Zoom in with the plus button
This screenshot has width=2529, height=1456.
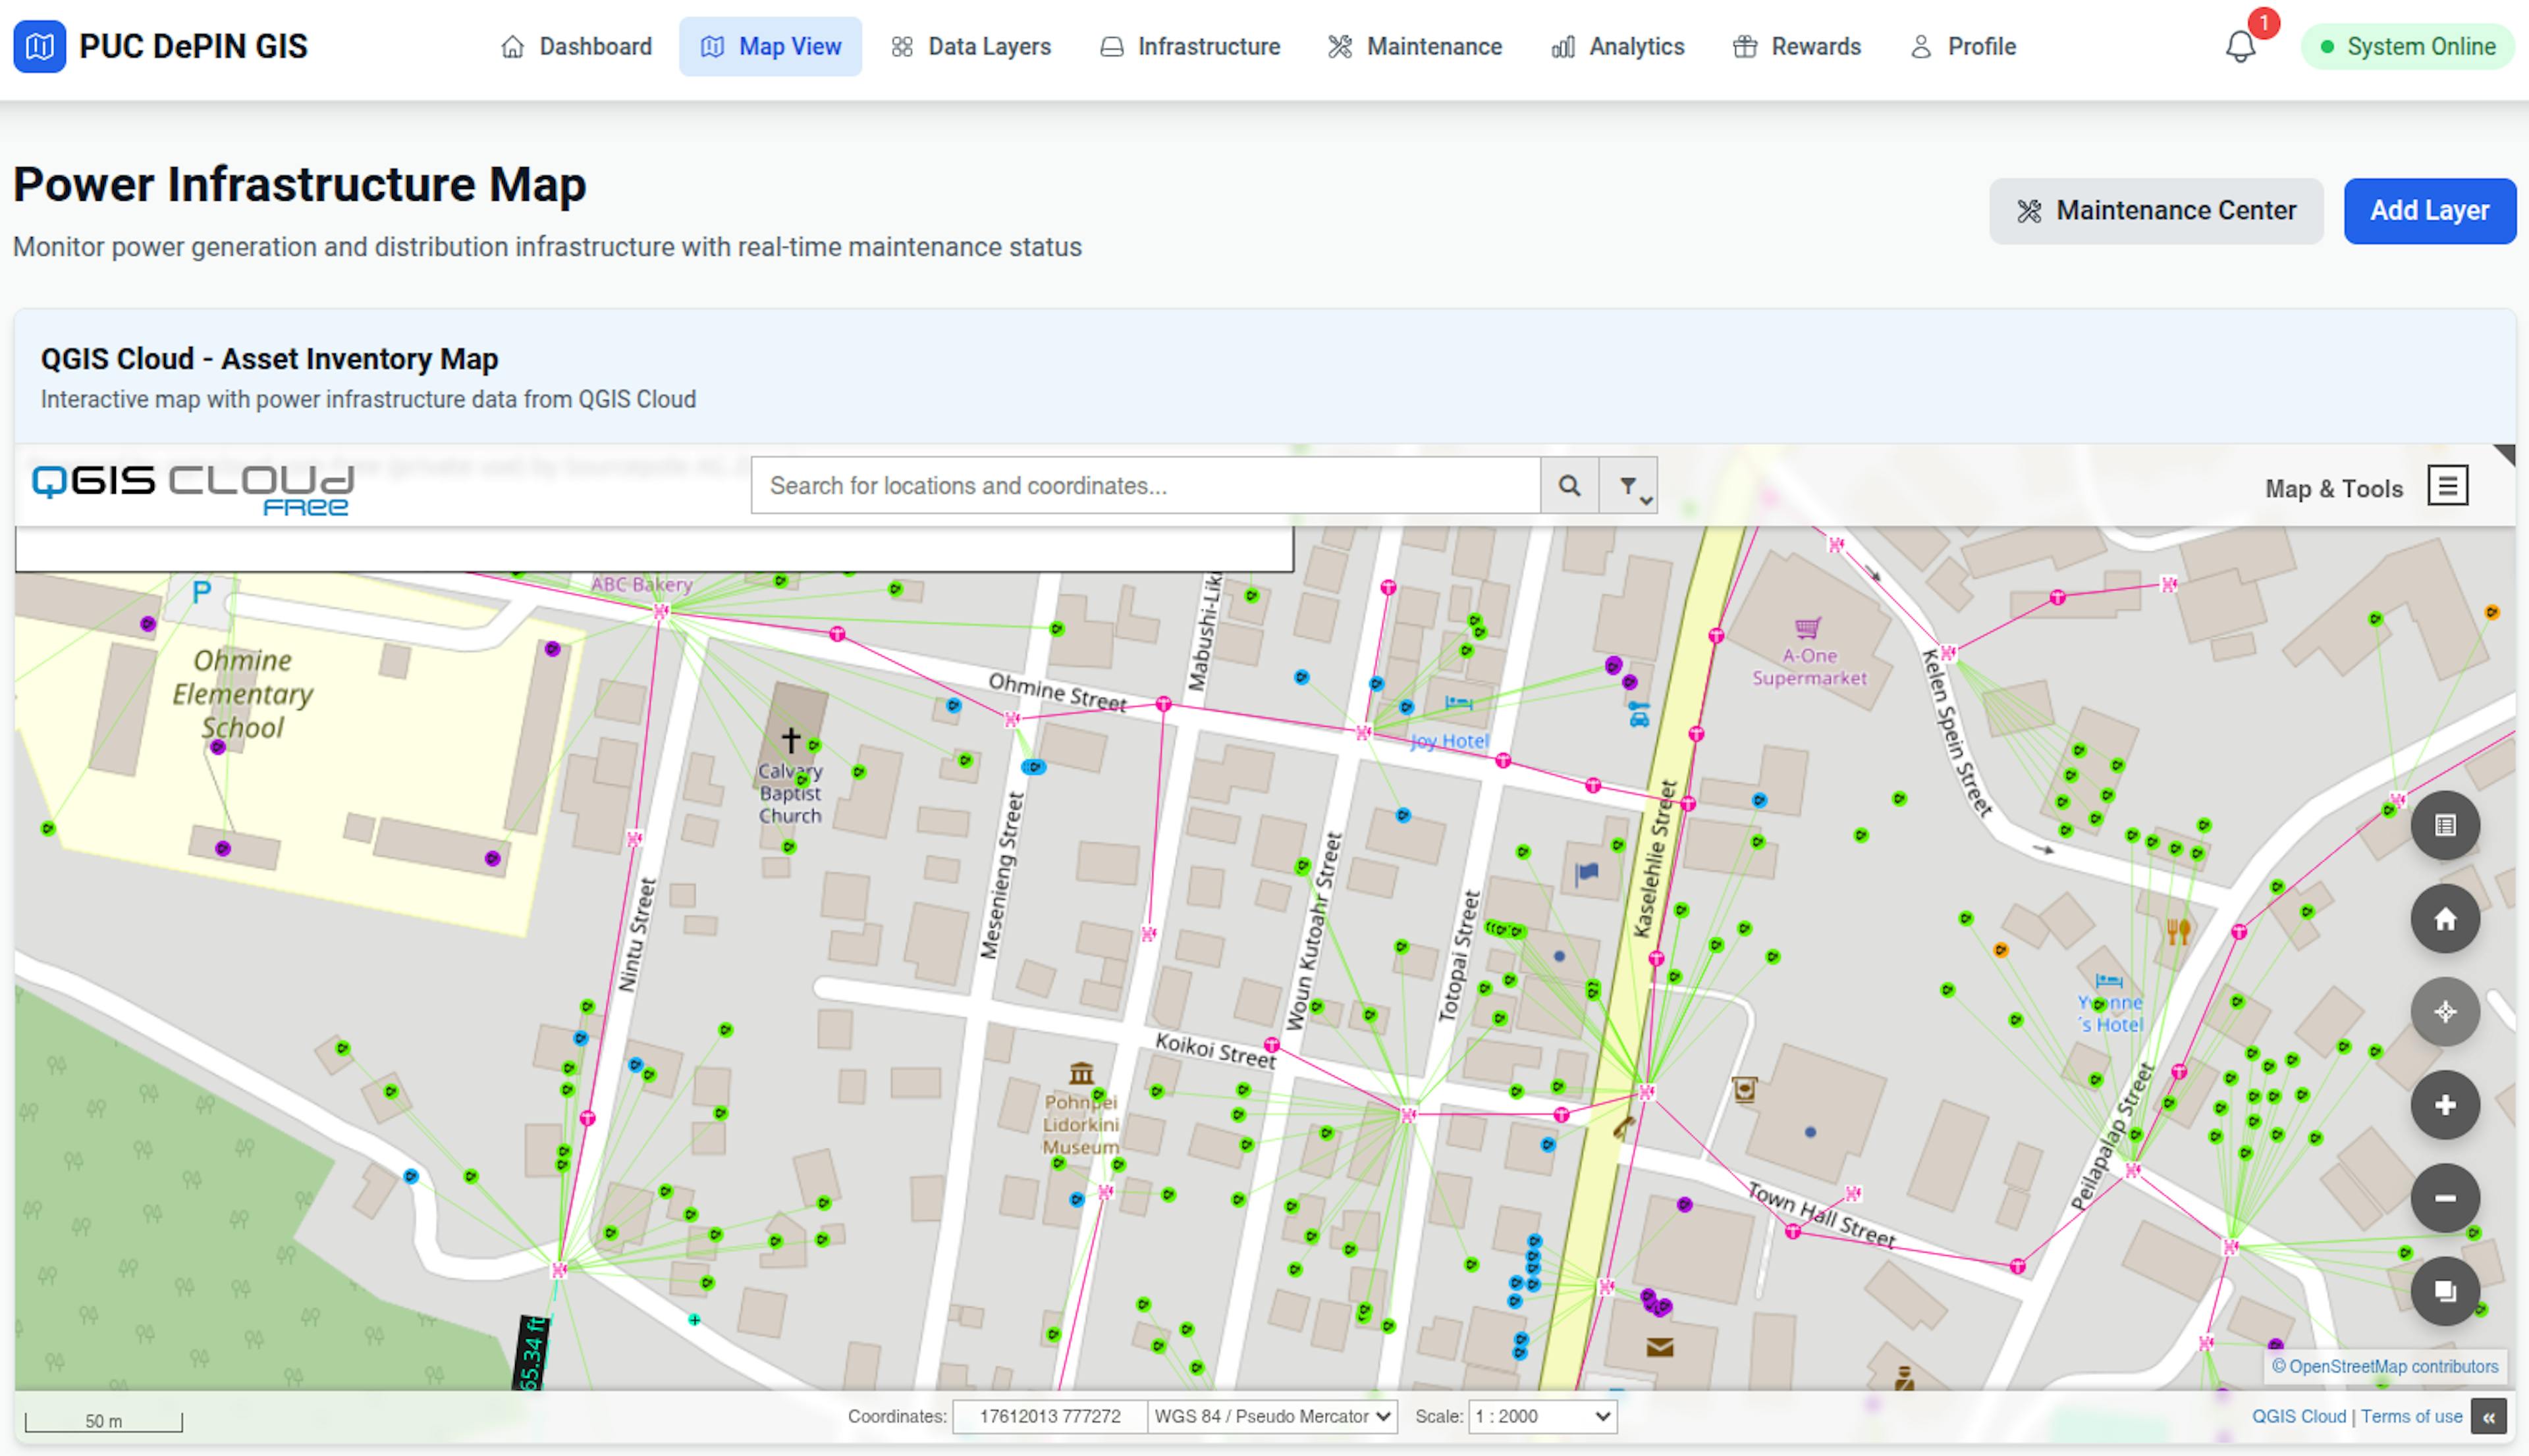click(2444, 1104)
